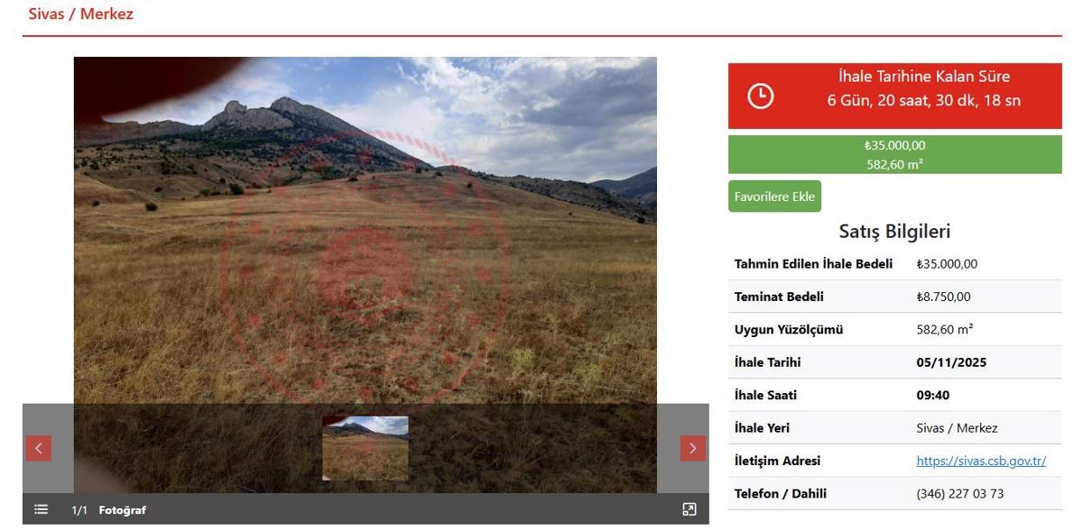Viewport: 1083px width, 530px height.
Task: Select the Teminat Bedeli amount ₺8.750,00
Action: (x=943, y=297)
